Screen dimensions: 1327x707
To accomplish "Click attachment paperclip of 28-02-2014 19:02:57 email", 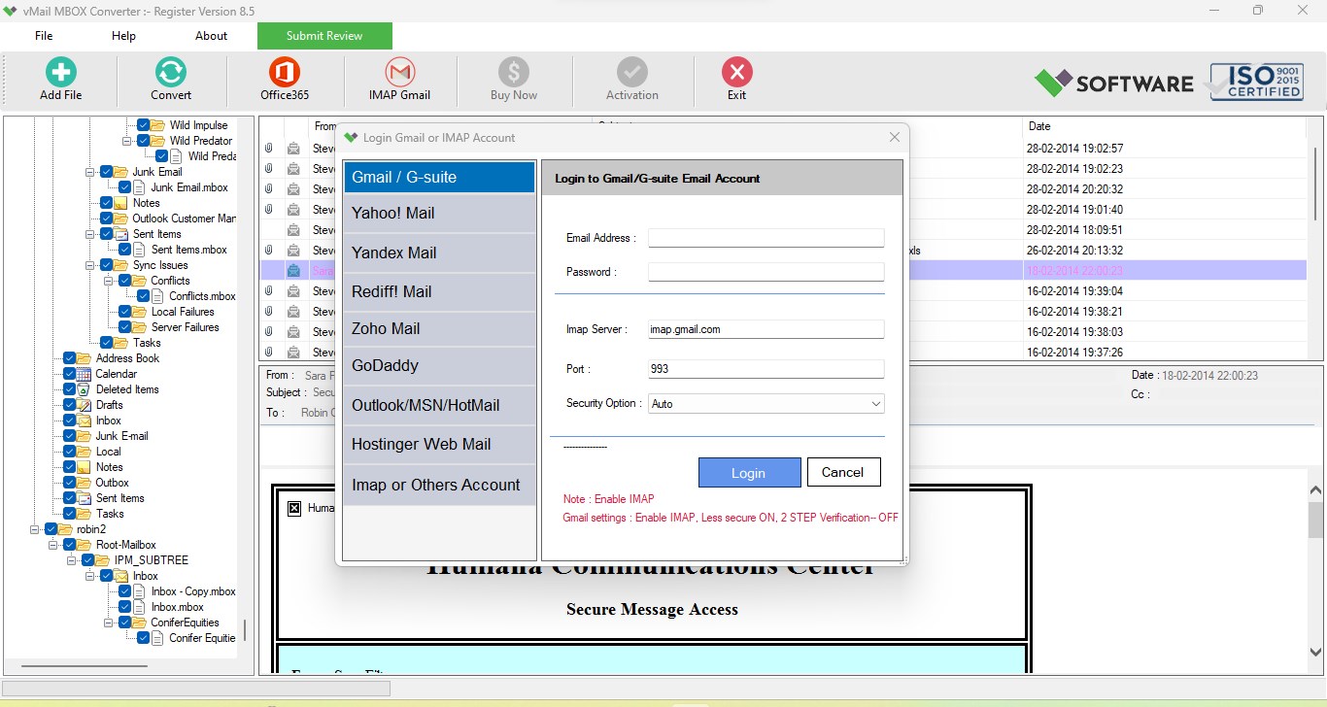I will tap(269, 149).
